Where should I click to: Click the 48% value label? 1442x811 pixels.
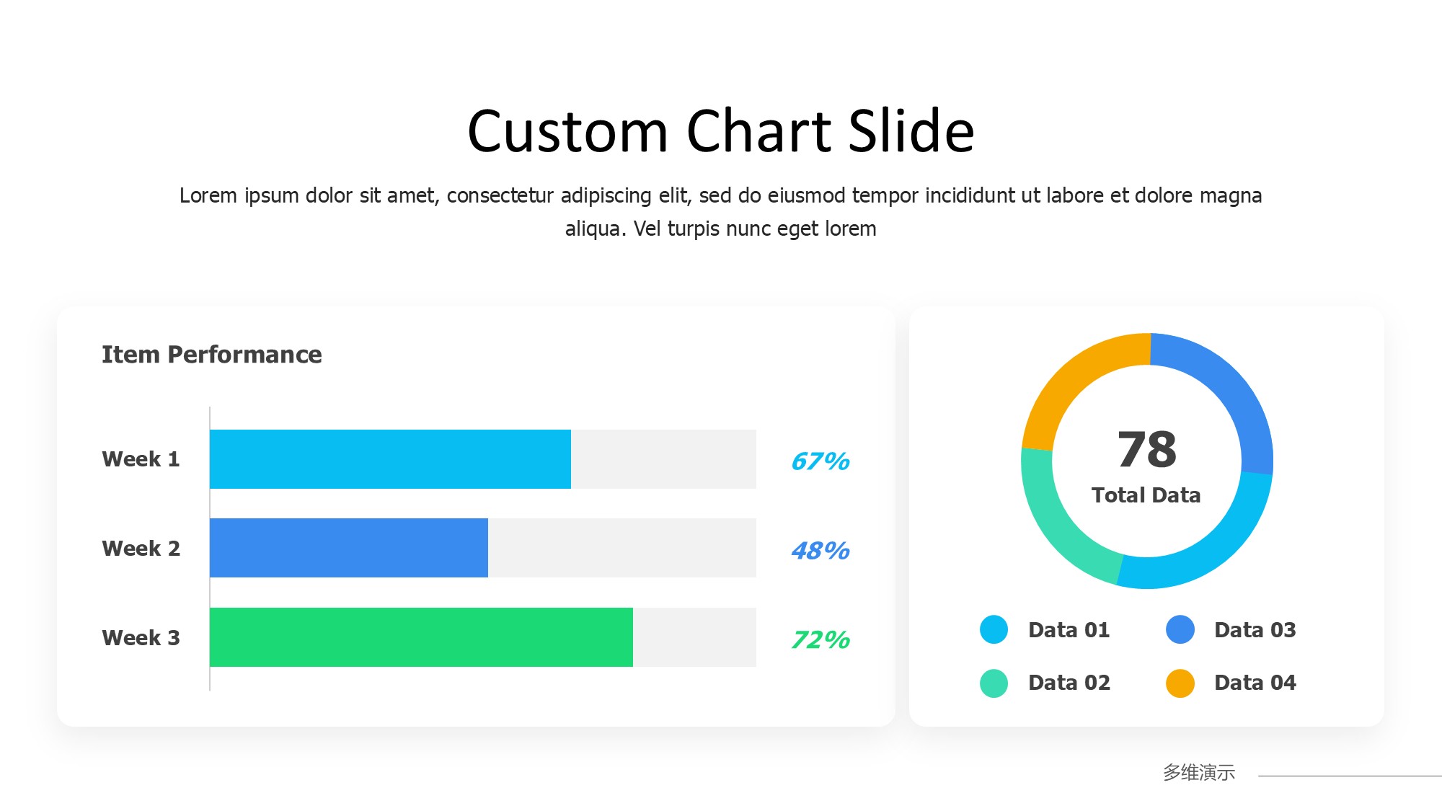[820, 551]
